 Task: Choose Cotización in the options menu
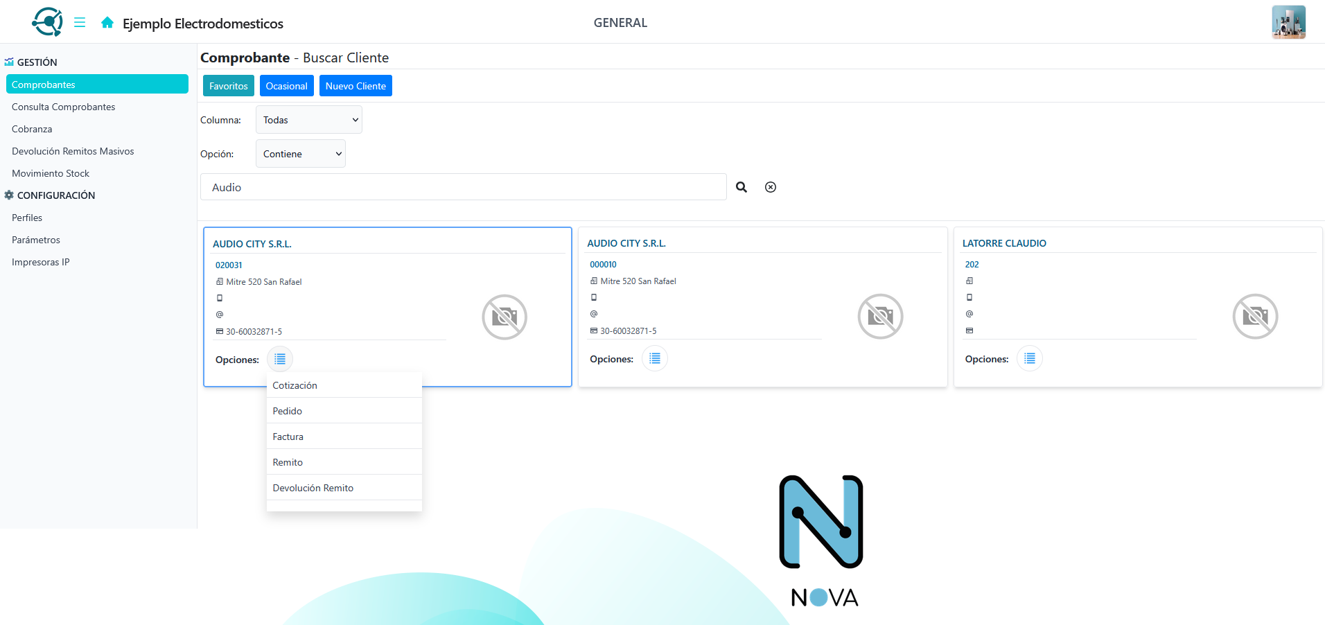(295, 385)
